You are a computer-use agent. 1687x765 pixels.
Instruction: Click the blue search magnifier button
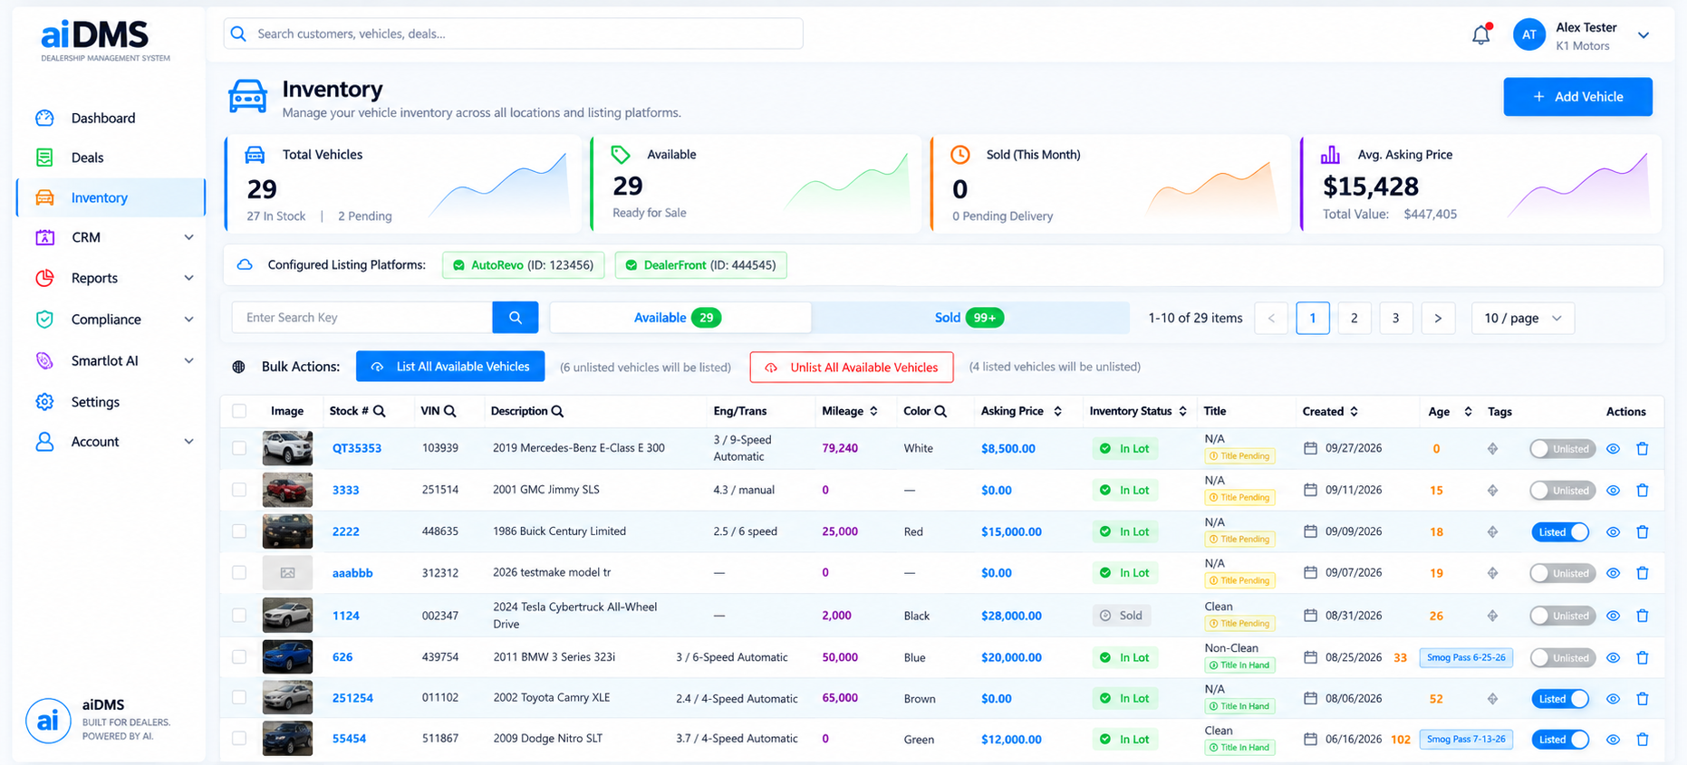coord(516,318)
